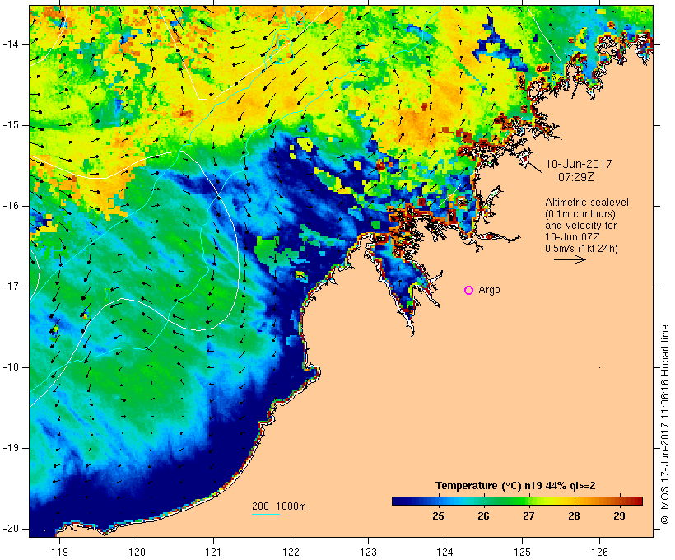Screen dimensions: 675x560
Task: Click the longitude axis label '122'
Action: 291,553
